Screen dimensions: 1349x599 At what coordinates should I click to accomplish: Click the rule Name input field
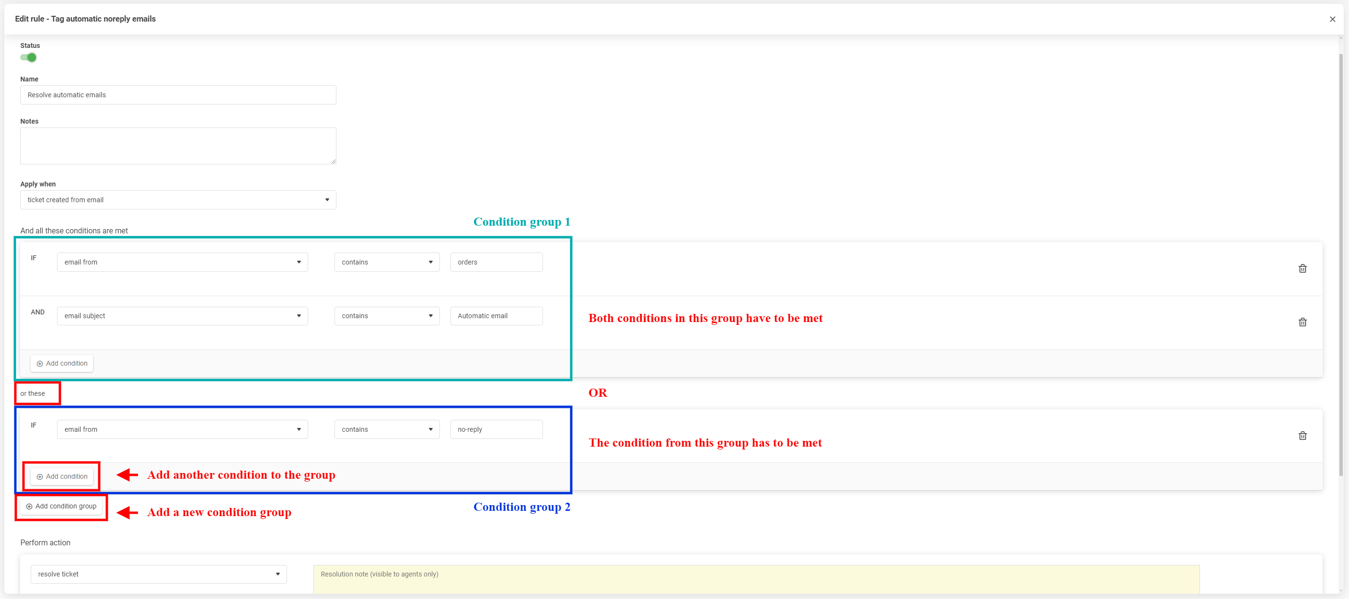pyautogui.click(x=178, y=95)
